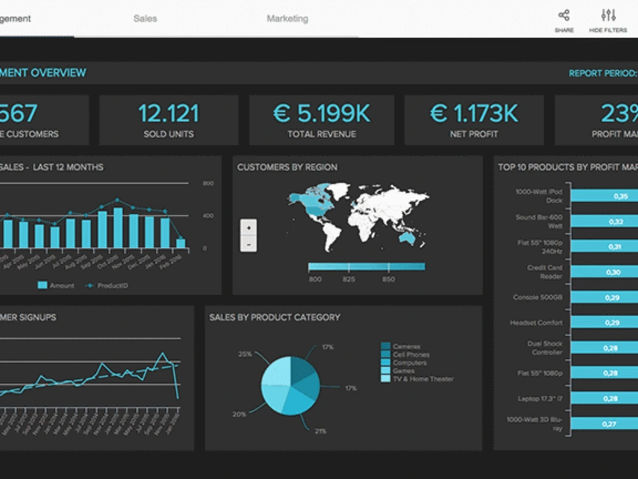Click the map color scale marker at 825
The width and height of the screenshot is (638, 479).
348,265
